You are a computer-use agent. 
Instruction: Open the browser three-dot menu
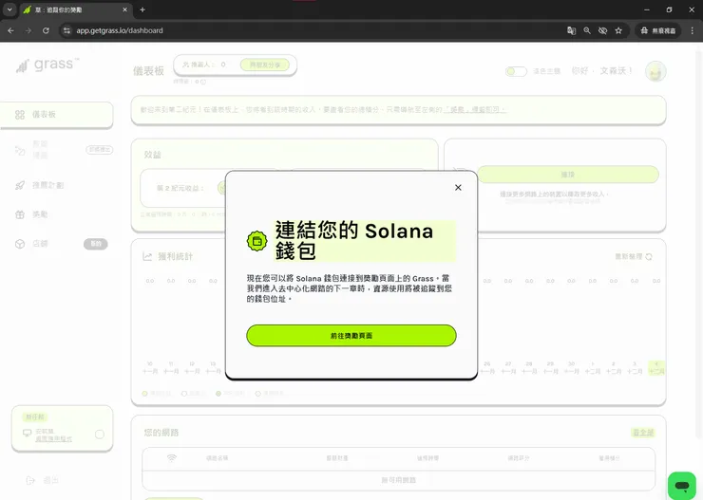click(693, 30)
